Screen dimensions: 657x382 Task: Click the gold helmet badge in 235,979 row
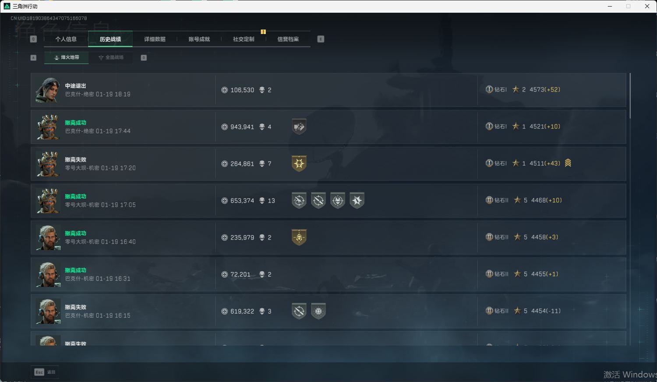coord(299,237)
